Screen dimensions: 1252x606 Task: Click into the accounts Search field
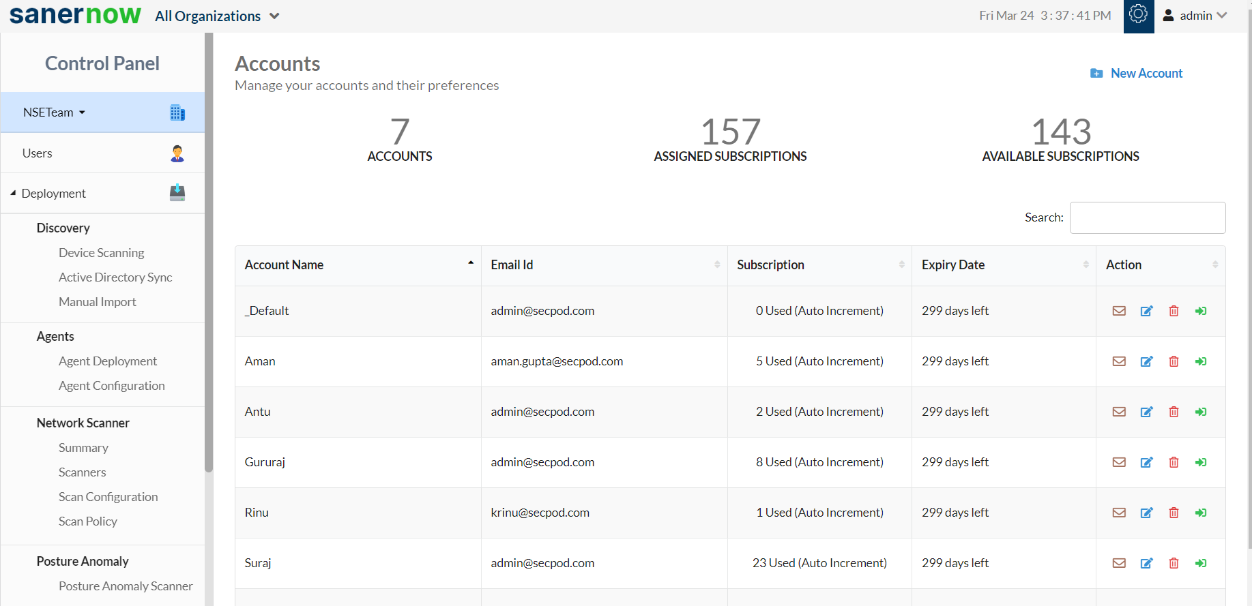1147,217
